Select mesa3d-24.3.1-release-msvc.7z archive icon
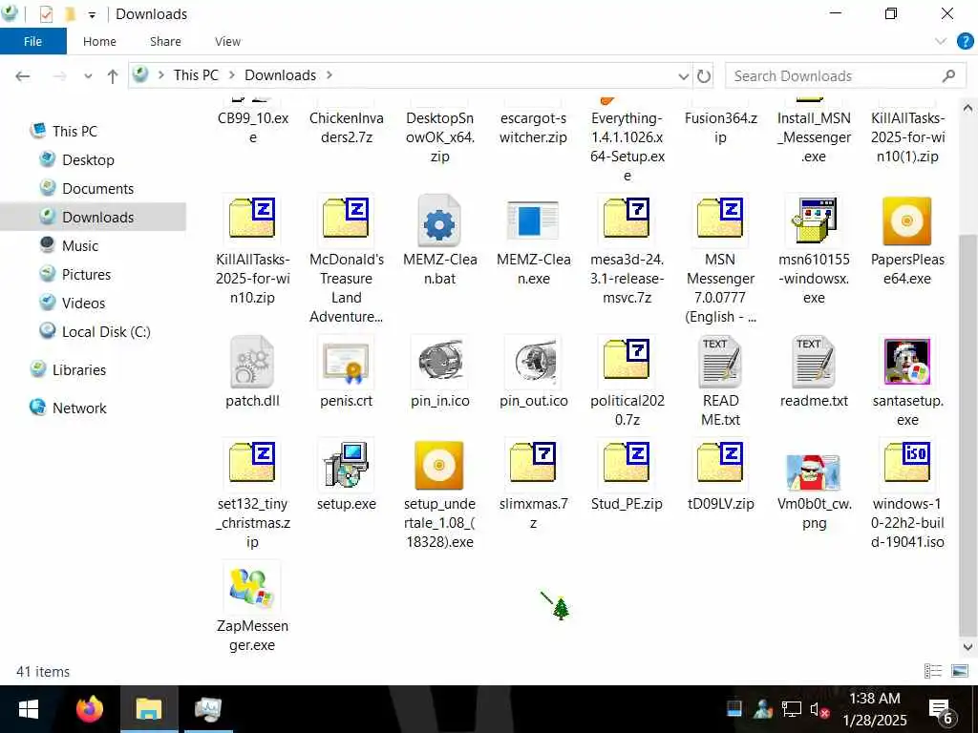 tap(627, 219)
